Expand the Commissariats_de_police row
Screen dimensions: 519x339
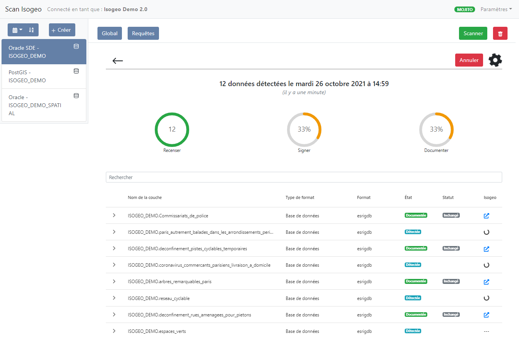click(114, 215)
